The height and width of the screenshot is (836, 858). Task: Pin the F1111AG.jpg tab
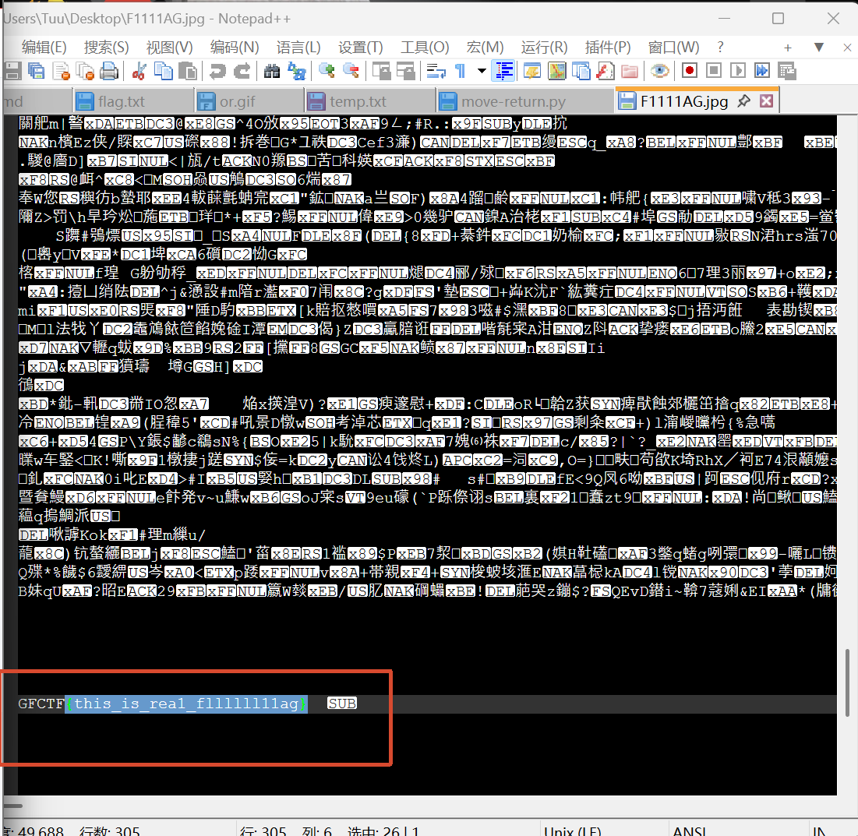[x=743, y=101]
